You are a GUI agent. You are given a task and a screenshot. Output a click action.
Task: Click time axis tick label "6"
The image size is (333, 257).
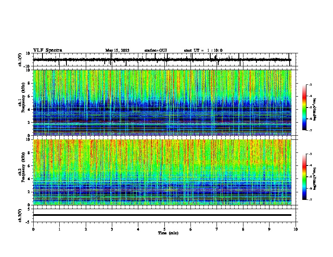(x=190, y=229)
